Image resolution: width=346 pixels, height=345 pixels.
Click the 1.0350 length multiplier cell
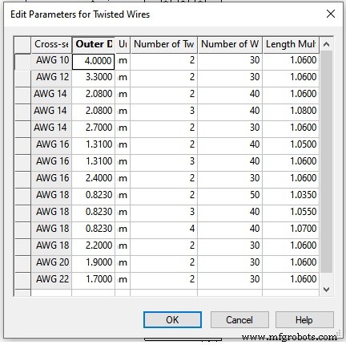pyautogui.click(x=291, y=196)
